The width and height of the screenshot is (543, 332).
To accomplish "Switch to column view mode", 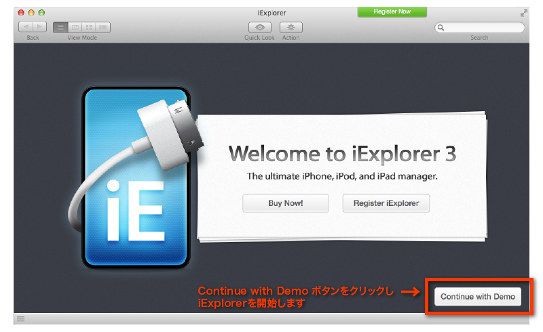I will (x=75, y=27).
